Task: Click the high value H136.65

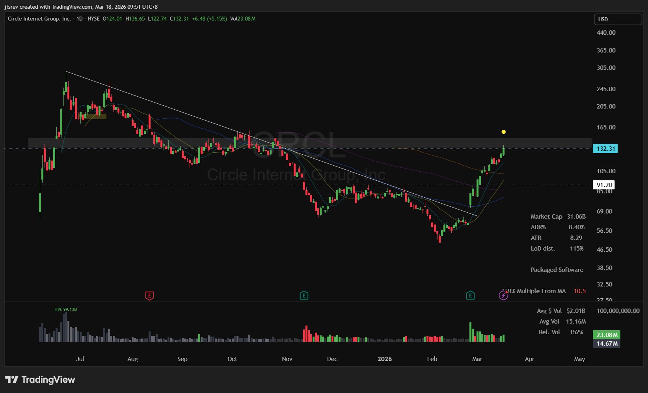Action: [135, 19]
